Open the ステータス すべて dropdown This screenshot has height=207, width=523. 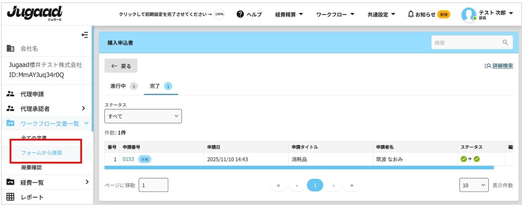click(143, 116)
